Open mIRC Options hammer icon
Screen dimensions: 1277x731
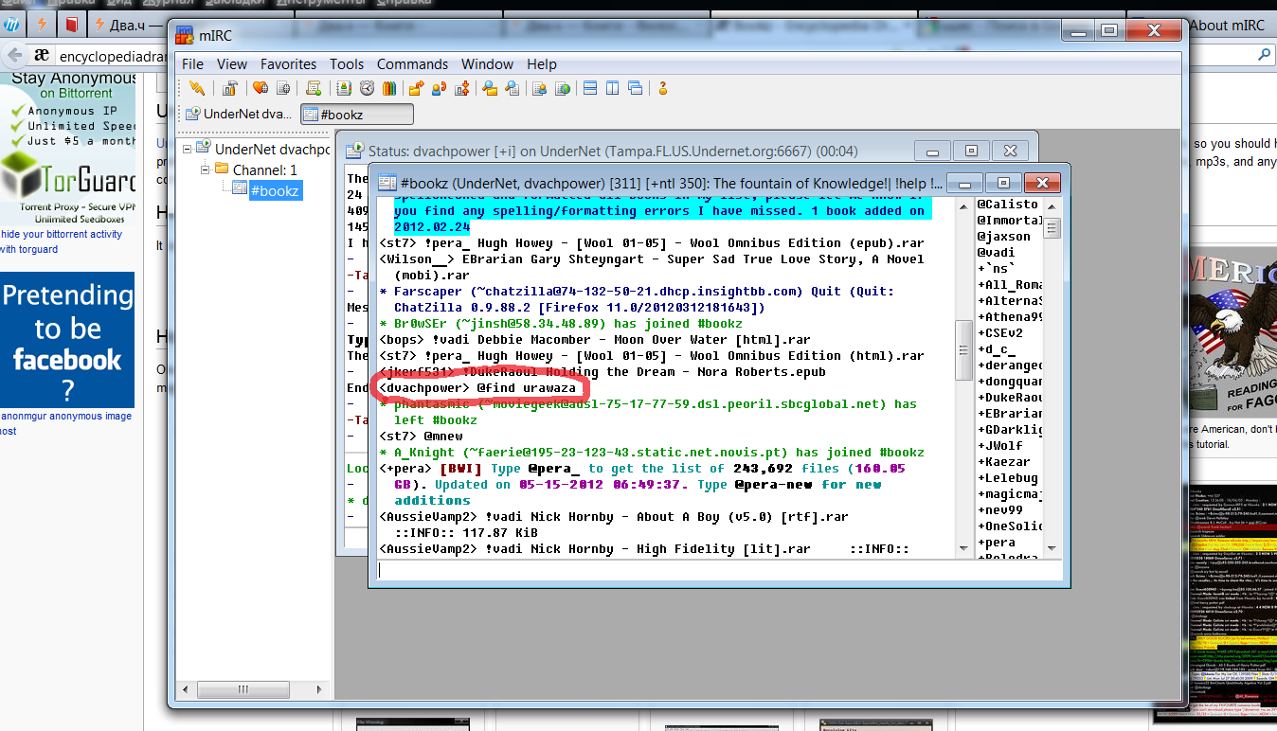(x=230, y=88)
